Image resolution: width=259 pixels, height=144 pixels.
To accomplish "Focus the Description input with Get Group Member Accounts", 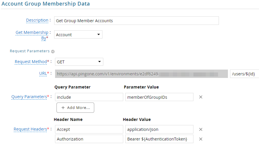I will (x=136, y=21).
